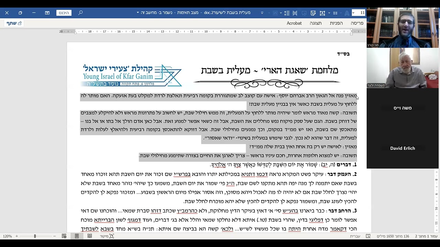Click the מיקוד focus mode button
The width and height of the screenshot is (440, 247).
(107, 236)
